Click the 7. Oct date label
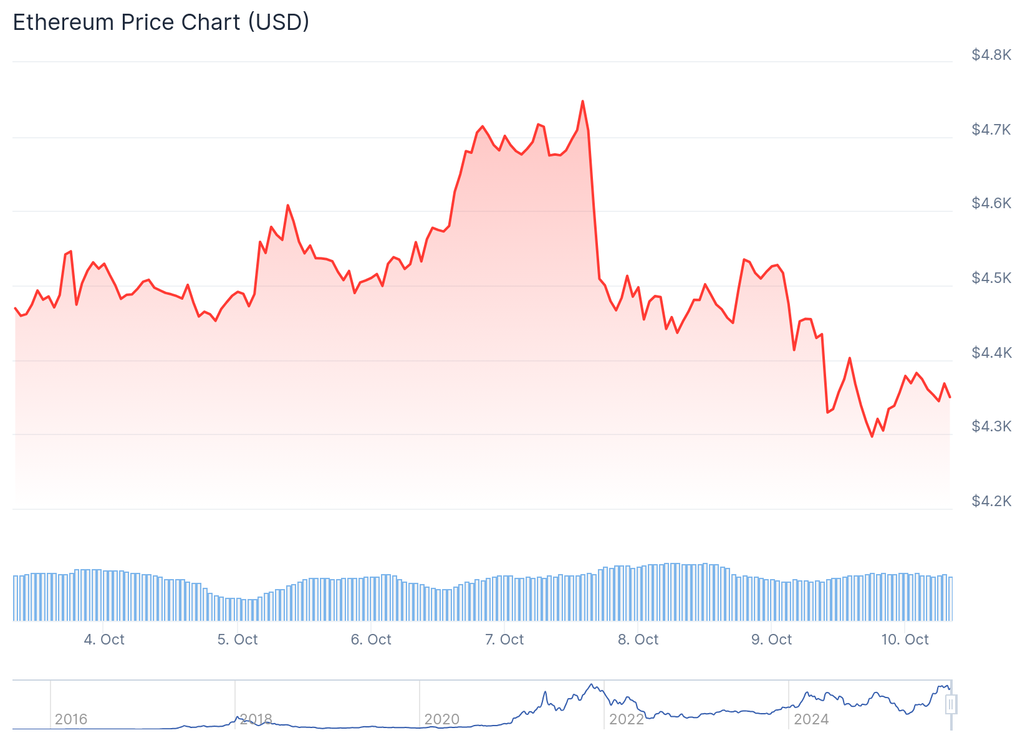Image resolution: width=1025 pixels, height=748 pixels. click(x=504, y=640)
